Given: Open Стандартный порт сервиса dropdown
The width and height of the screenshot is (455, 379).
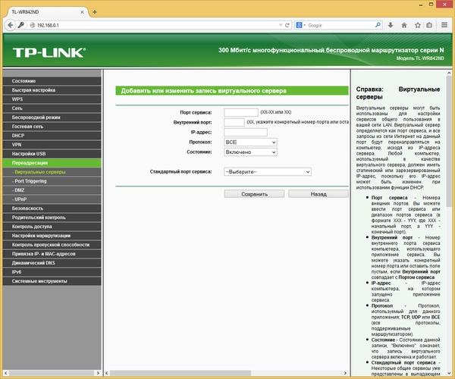Looking at the screenshot, I should (267, 171).
